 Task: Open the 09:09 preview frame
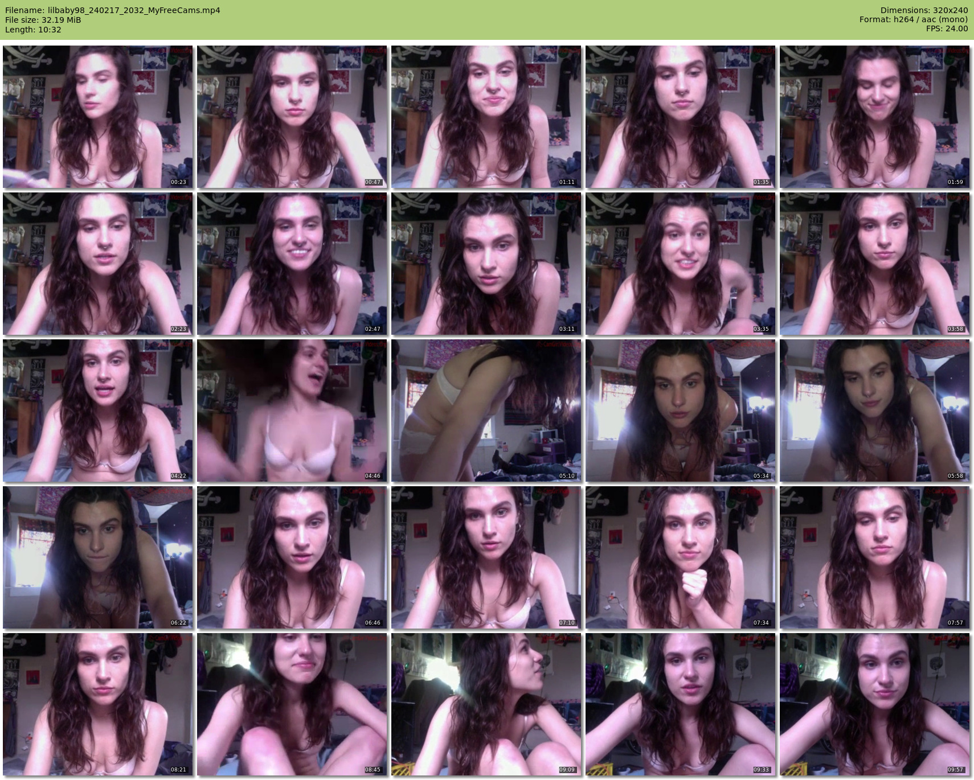click(x=486, y=704)
